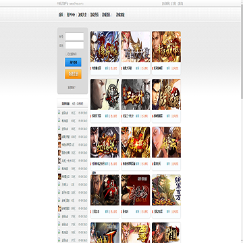Viewport: 243px width, 243px height.
Task: Click the forgot-password link under the orange button
Action: (72, 88)
